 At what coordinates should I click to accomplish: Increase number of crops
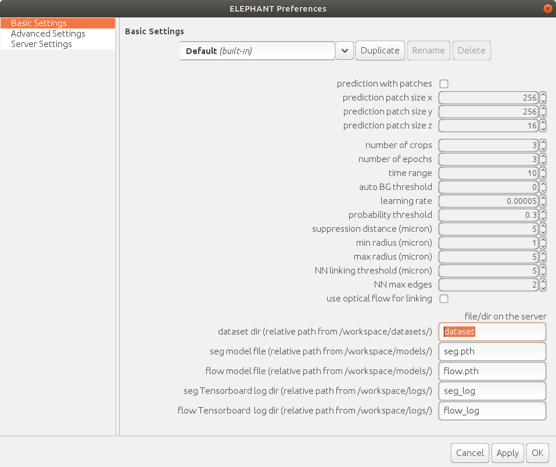[543, 142]
